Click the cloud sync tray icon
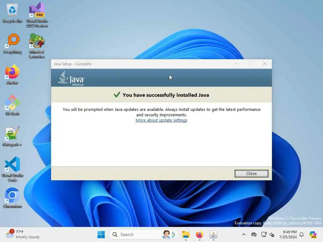Image resolution: width=323 pixels, height=242 pixels. (x=254, y=234)
